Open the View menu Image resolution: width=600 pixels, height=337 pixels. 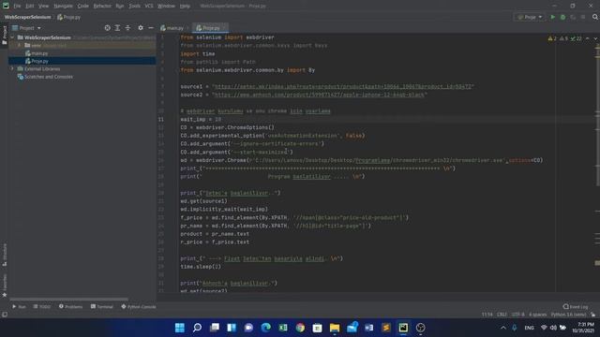(44, 6)
